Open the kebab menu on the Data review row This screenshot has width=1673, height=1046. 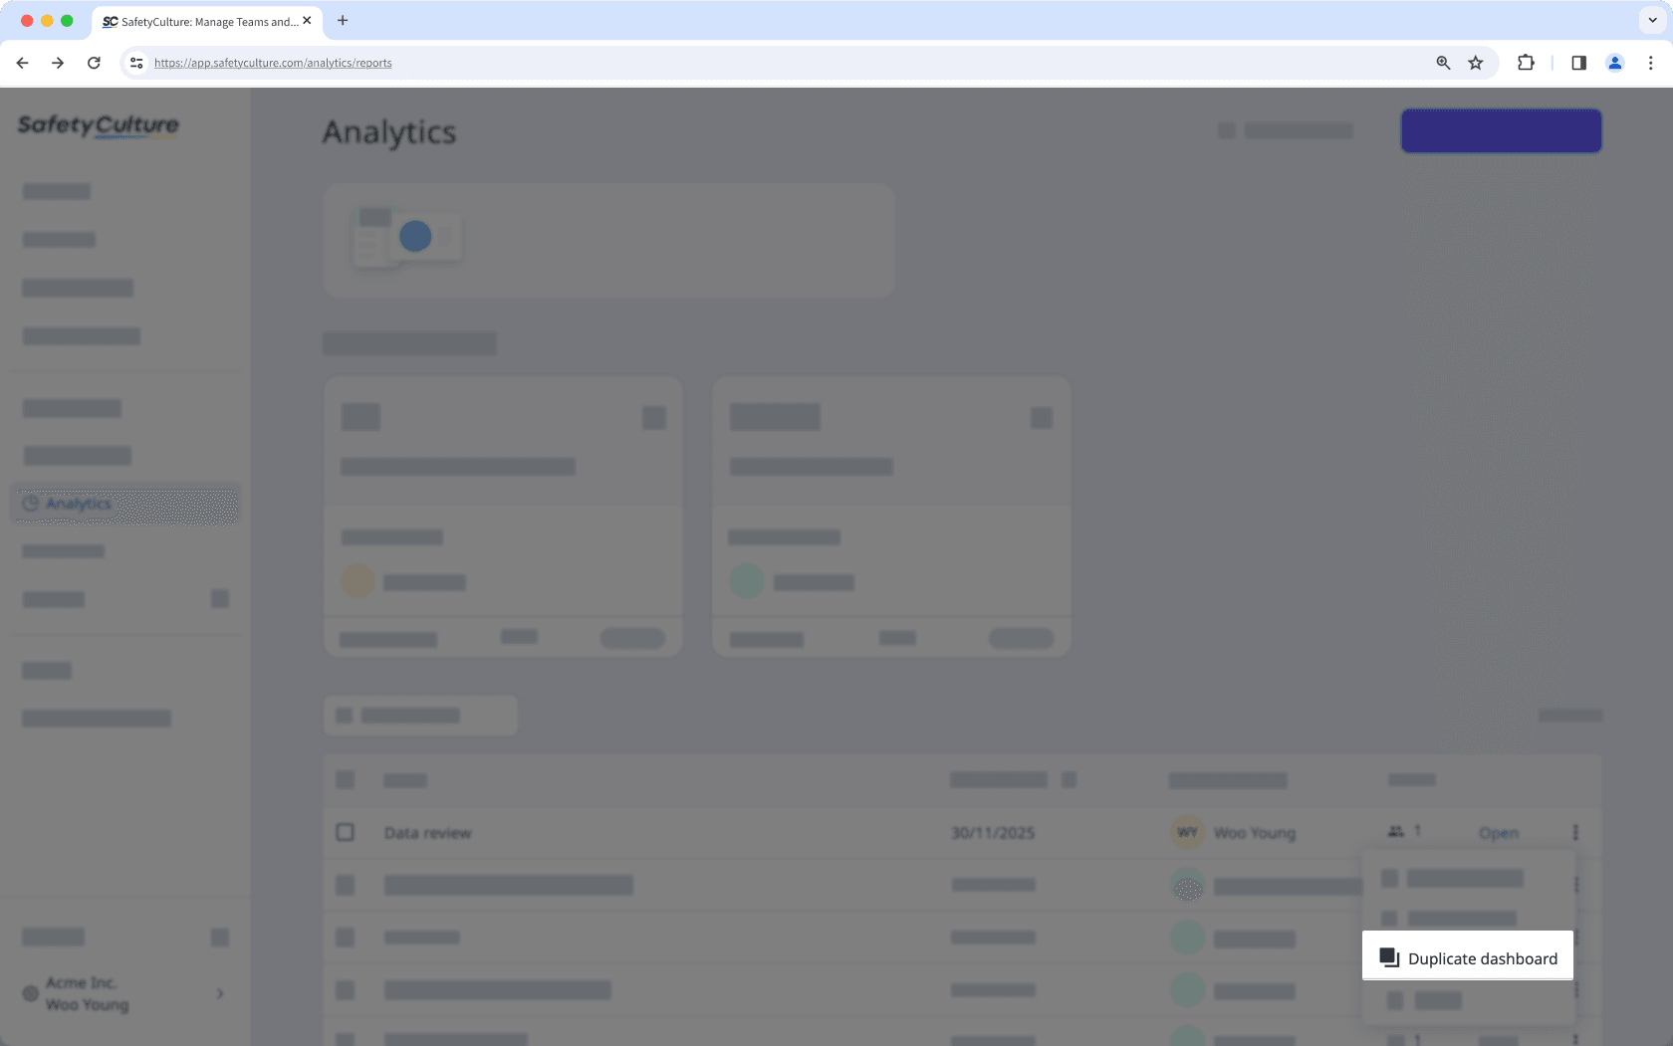[x=1575, y=832]
